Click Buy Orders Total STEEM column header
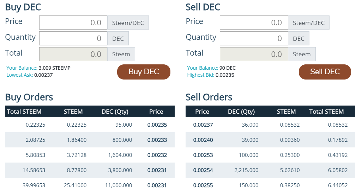 point(24,112)
